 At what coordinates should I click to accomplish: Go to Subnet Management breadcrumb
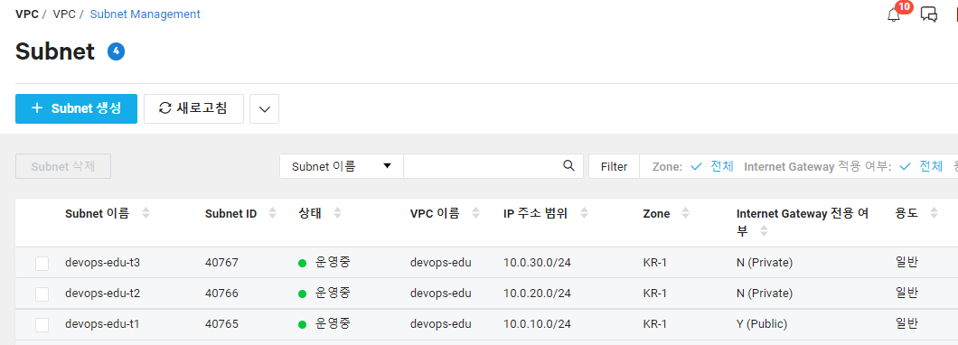[145, 14]
